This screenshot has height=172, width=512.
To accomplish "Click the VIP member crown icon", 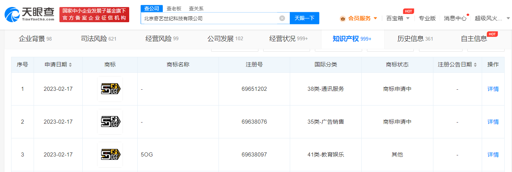I will pos(342,18).
